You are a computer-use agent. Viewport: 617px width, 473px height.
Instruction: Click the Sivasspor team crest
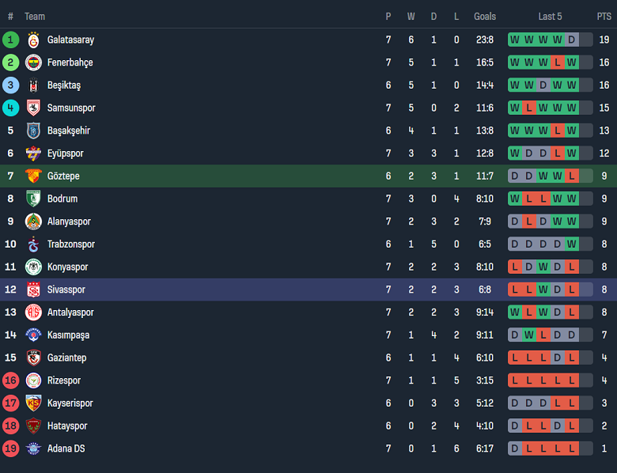pos(33,289)
